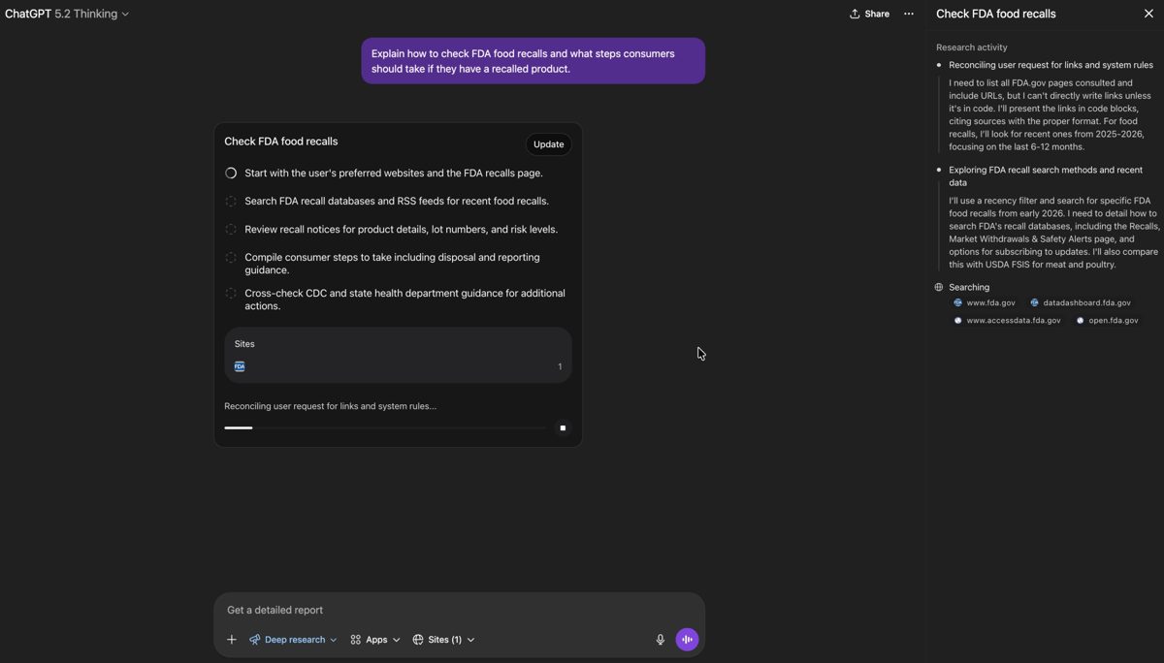Viewport: 1164px width, 663px height.
Task: Expand the ChatGPT 5.2 Thinking model selector
Action: (68, 14)
